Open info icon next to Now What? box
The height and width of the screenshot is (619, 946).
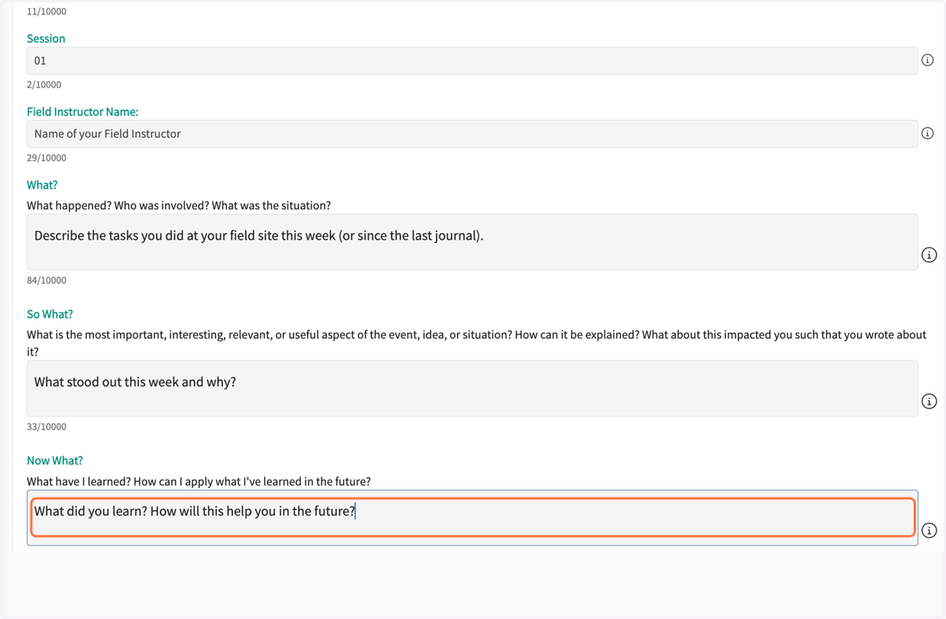coord(929,530)
